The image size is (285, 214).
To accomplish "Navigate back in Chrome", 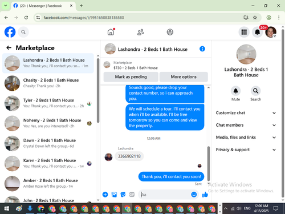I will click(x=6, y=18).
